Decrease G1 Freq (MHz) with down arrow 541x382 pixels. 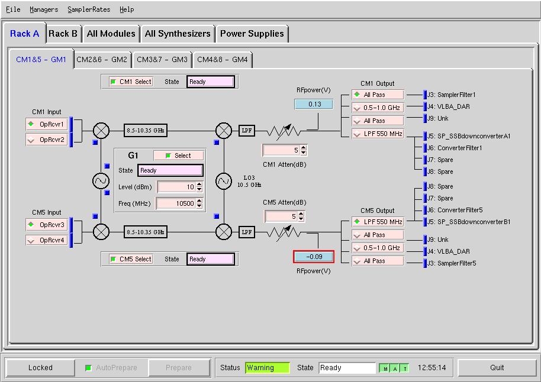199,206
